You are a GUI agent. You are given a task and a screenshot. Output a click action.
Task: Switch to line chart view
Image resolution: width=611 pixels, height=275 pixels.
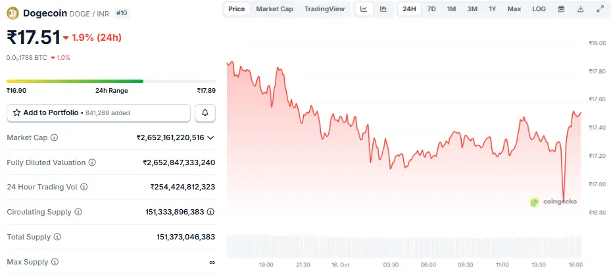(x=364, y=9)
